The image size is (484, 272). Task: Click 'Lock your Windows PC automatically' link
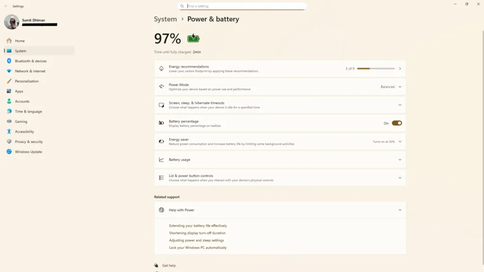[198, 247]
